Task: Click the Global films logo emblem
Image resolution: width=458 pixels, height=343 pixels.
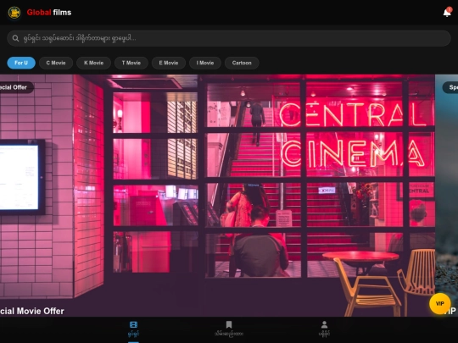Action: [14, 13]
